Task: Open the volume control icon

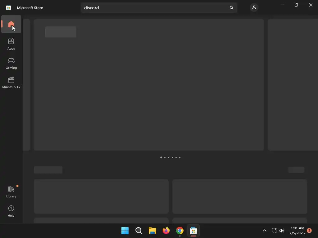Action: (x=282, y=231)
